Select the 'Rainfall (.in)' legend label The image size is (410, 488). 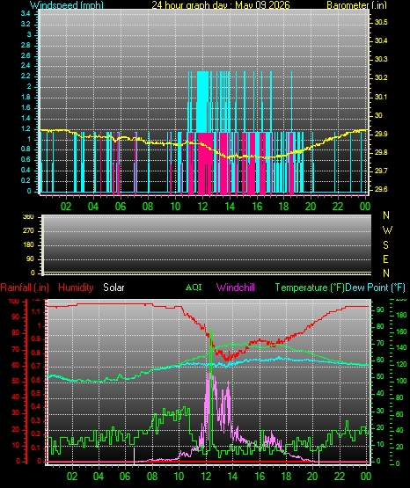pyautogui.click(x=25, y=288)
